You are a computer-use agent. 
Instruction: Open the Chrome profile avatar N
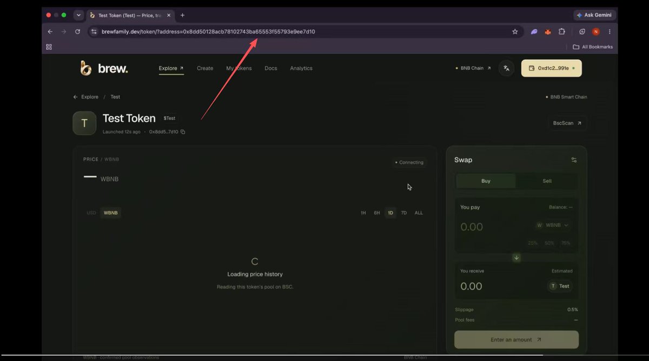click(596, 32)
